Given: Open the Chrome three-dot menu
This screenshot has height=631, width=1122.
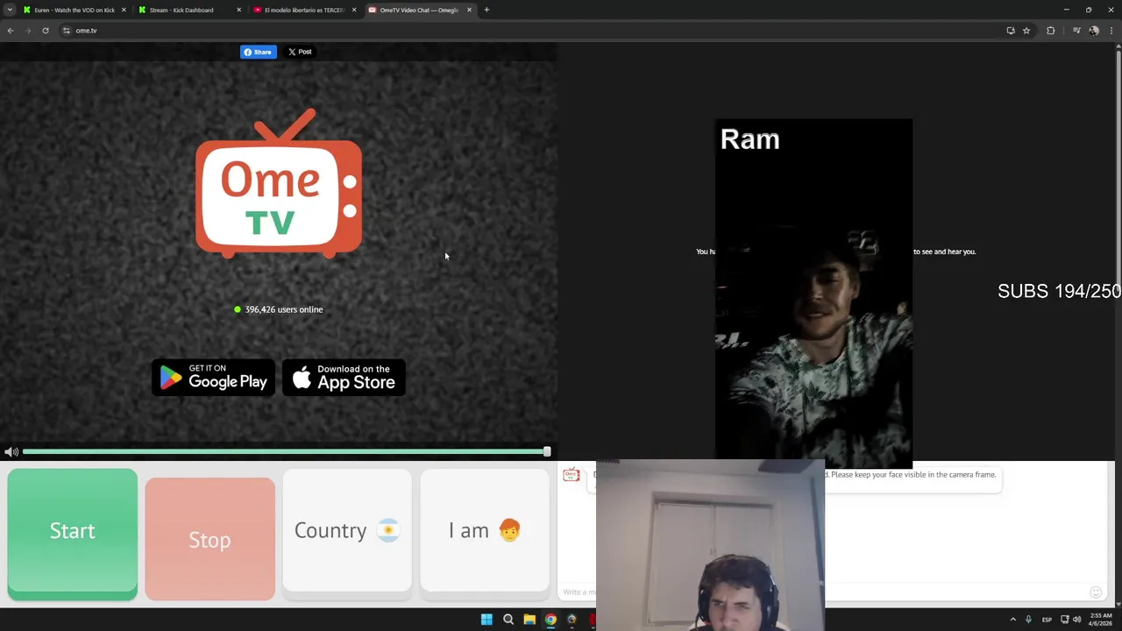Looking at the screenshot, I should [1111, 31].
